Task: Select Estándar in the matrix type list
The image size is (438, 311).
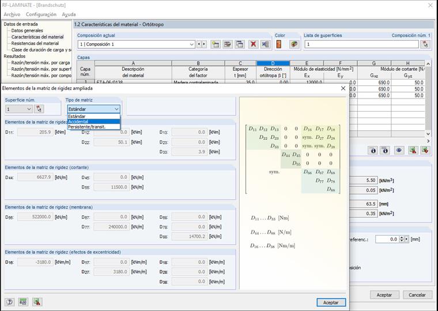Action: point(93,116)
